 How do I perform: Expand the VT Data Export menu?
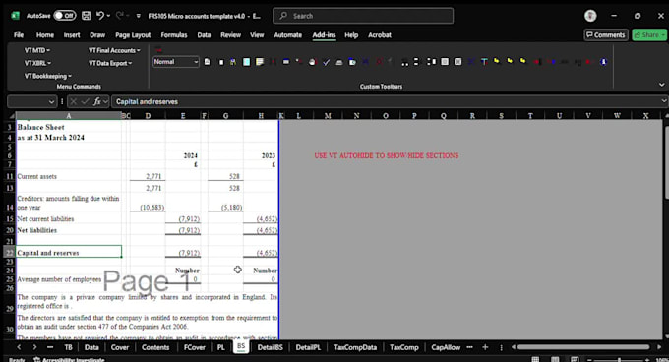[110, 63]
